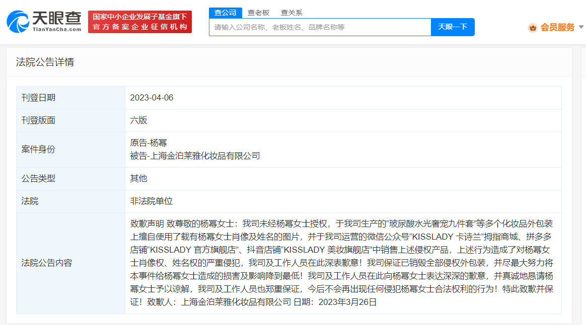This screenshot has height=325, width=586.
Task: Open plaintiff 杨幂 in the case identity row
Action: [x=158, y=143]
